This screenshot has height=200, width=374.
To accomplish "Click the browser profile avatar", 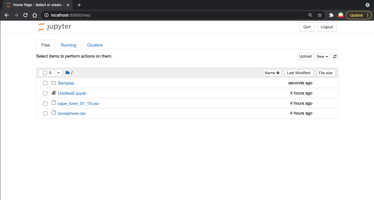I will 341,15.
